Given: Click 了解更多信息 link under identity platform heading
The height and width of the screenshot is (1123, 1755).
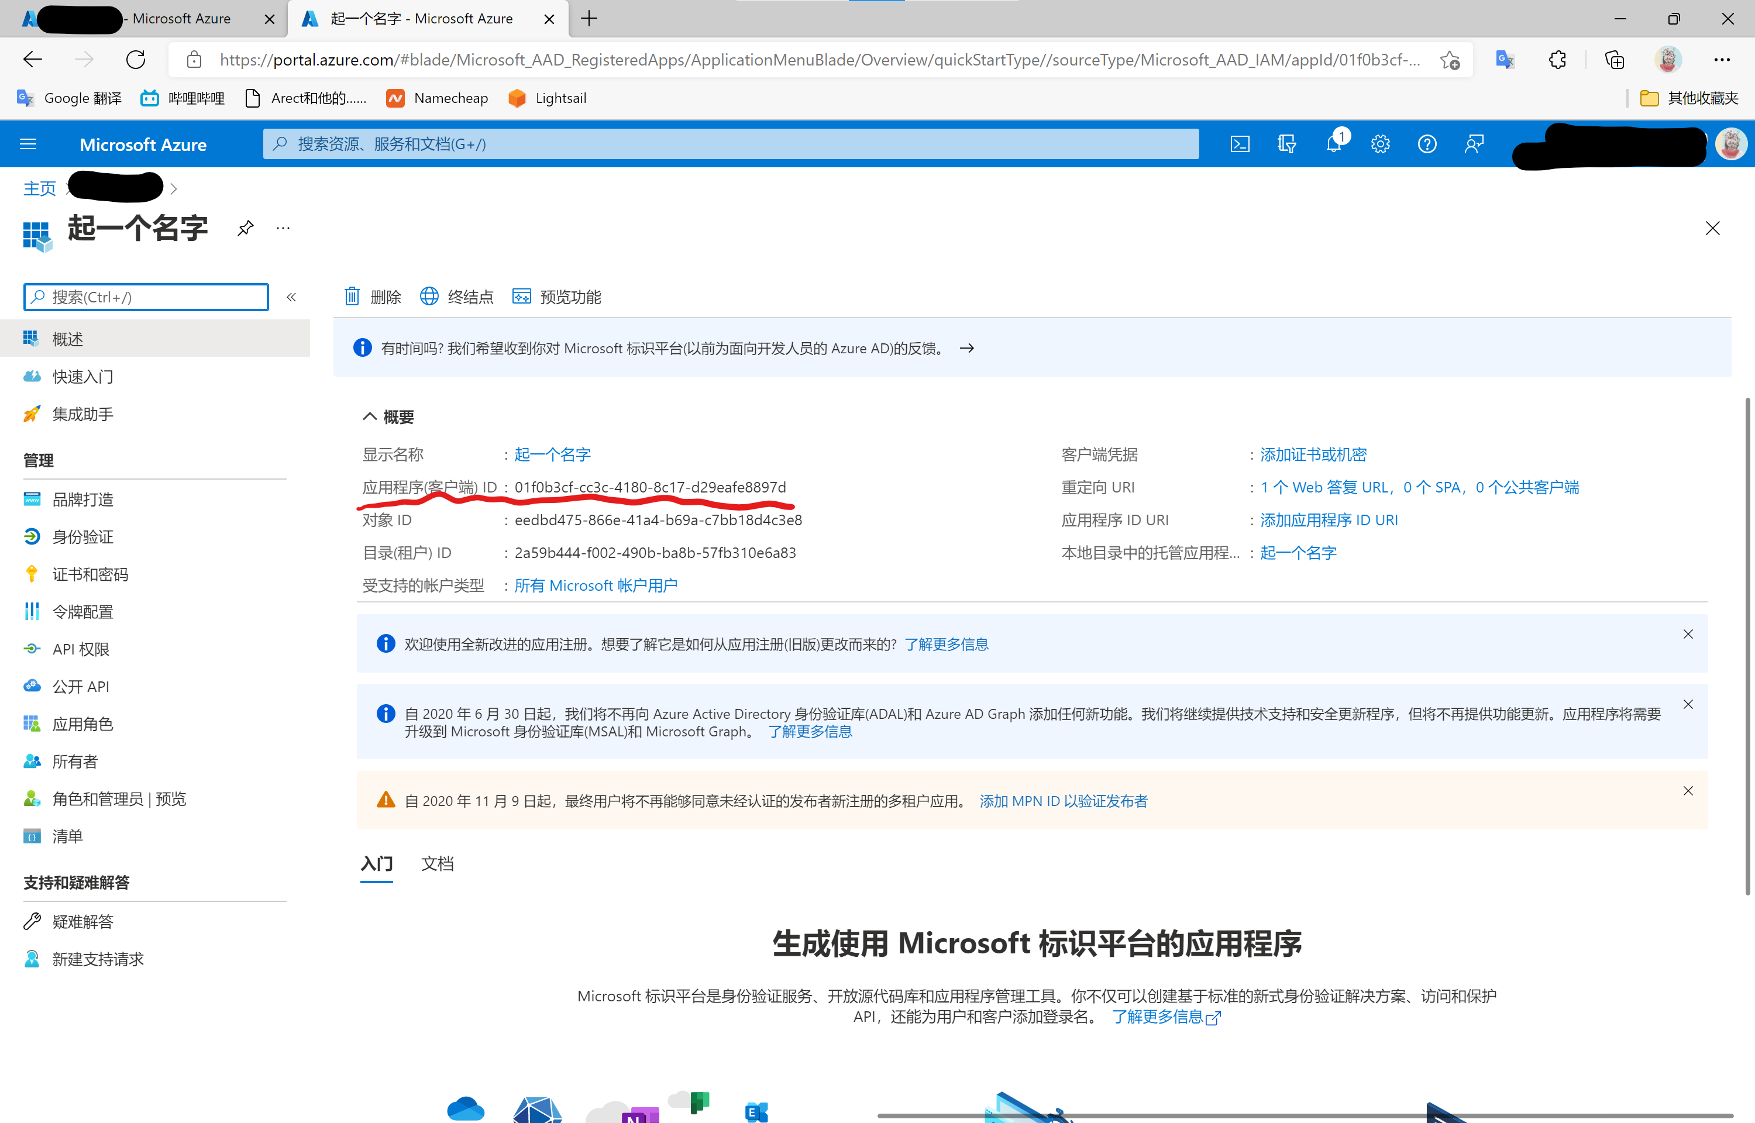Looking at the screenshot, I should 1166,1017.
